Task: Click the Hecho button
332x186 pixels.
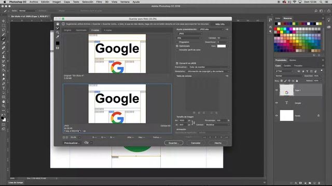Action: (x=218, y=143)
